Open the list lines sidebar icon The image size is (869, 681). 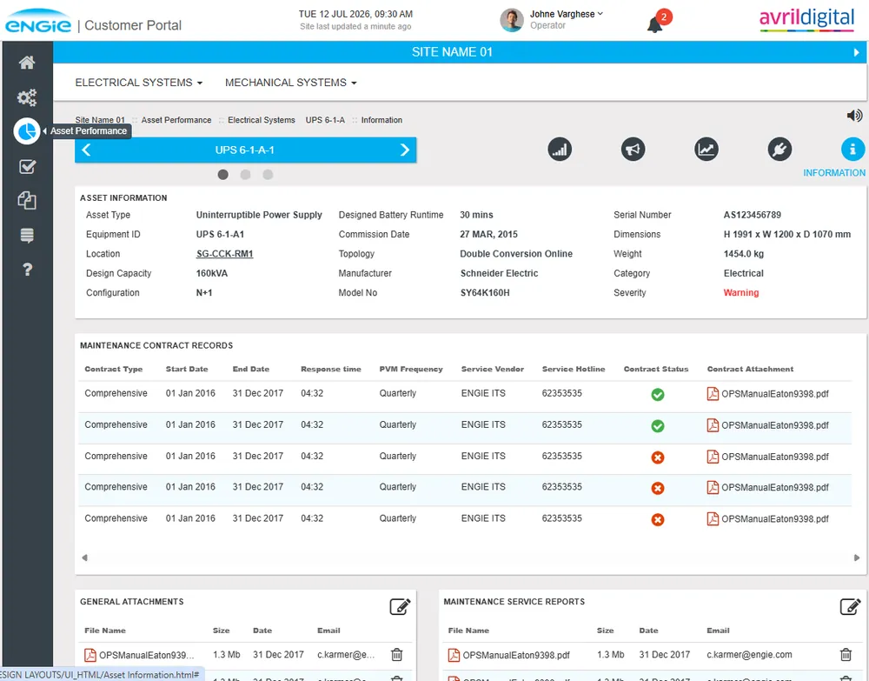(27, 235)
